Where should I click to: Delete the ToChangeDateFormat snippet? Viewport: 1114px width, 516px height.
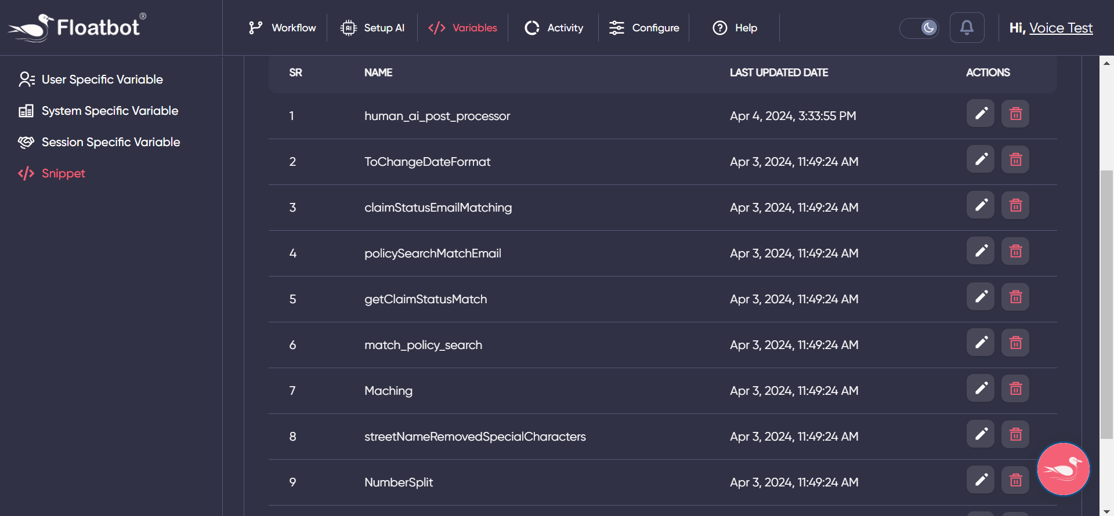1015,159
